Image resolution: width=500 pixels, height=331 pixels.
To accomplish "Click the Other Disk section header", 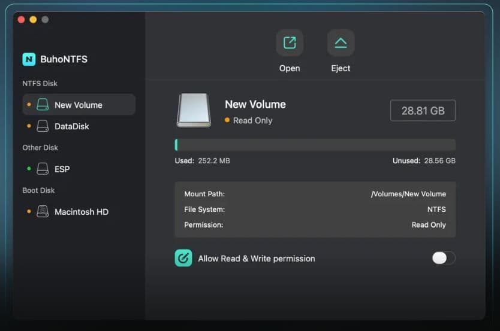I will click(40, 148).
